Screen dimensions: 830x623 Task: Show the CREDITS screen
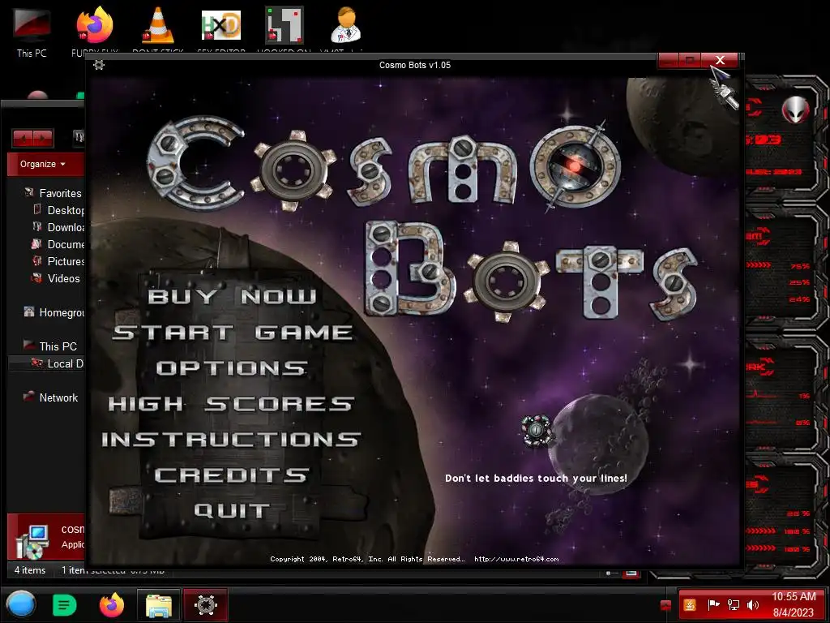(231, 475)
